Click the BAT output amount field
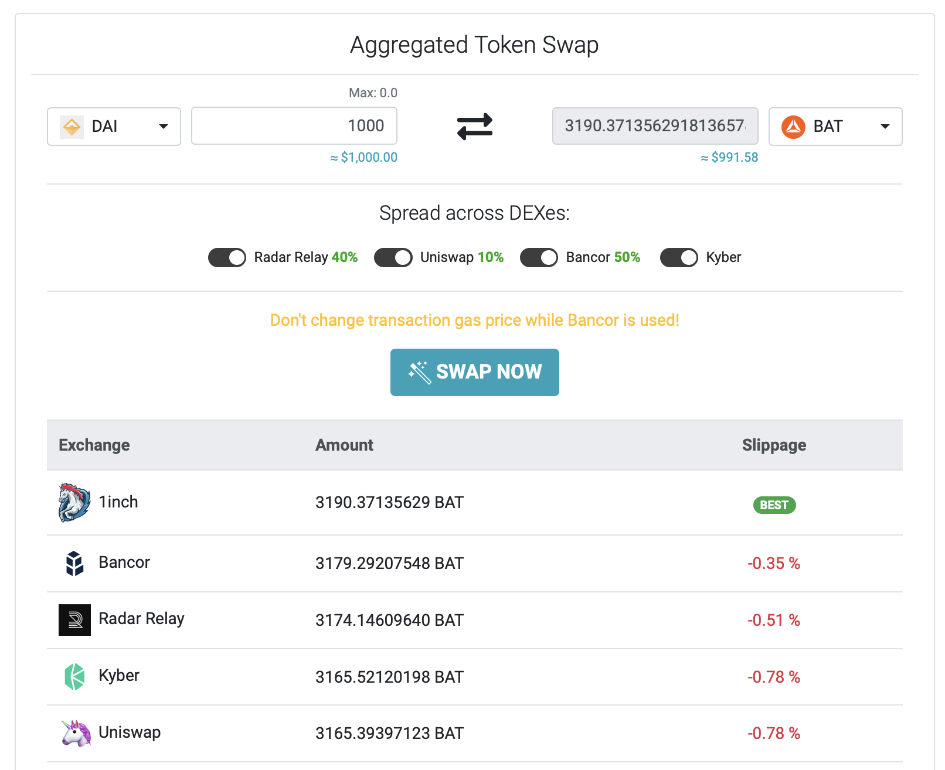The image size is (945, 770). click(x=655, y=126)
